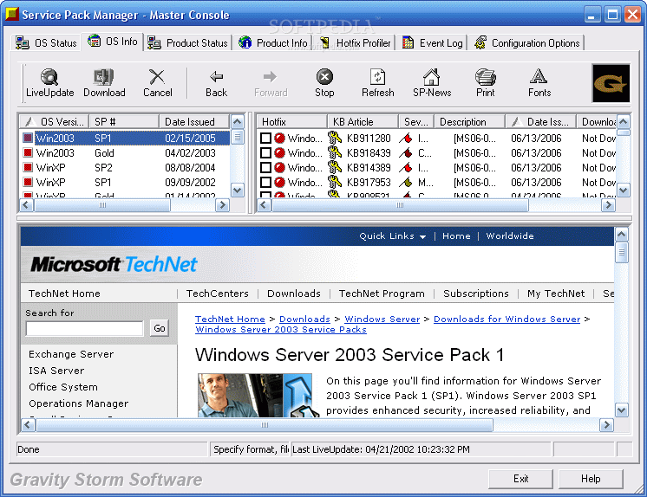Click key icon beside KB914389
Viewport: 647px width, 497px height.
coord(335,168)
